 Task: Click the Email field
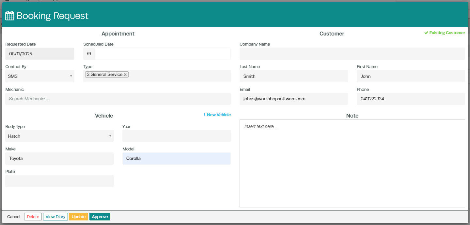point(294,99)
